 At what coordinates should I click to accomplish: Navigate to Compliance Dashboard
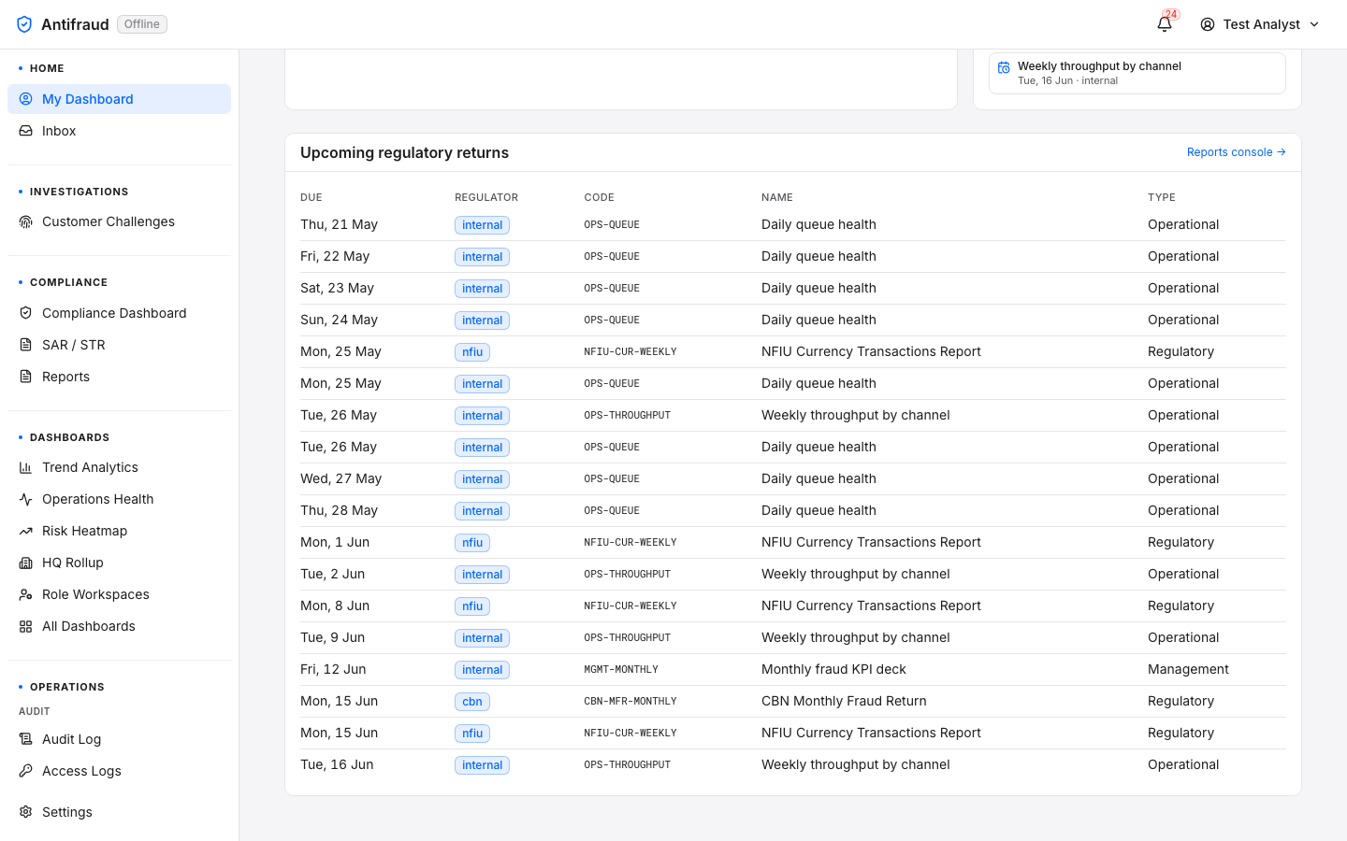pos(119,313)
